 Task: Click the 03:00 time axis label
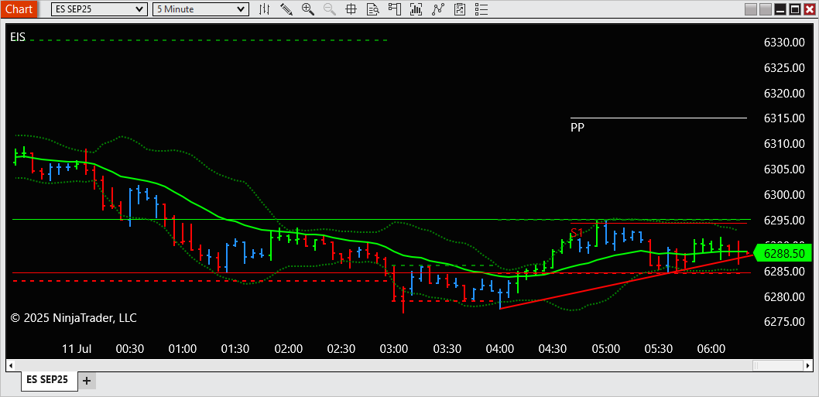[x=394, y=348]
